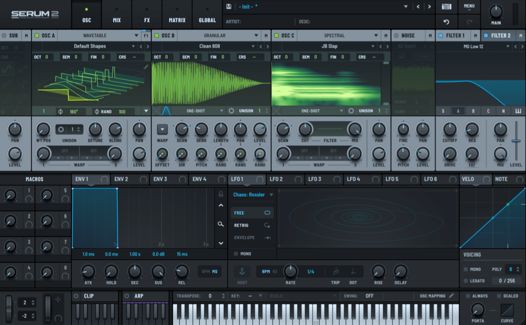Open the MATRIX tab
The image size is (526, 325).
(177, 14)
